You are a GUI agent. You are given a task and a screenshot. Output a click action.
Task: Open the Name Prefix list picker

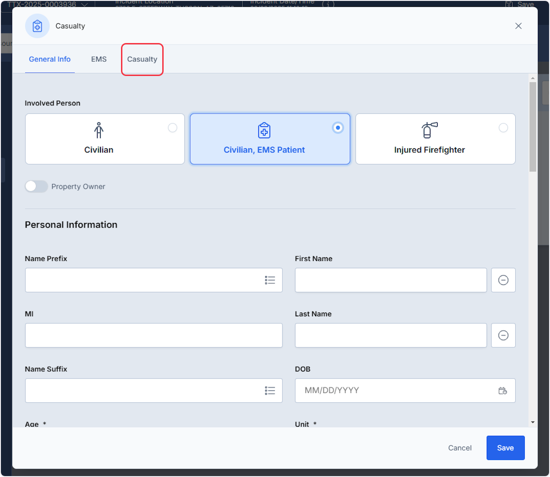tap(270, 280)
